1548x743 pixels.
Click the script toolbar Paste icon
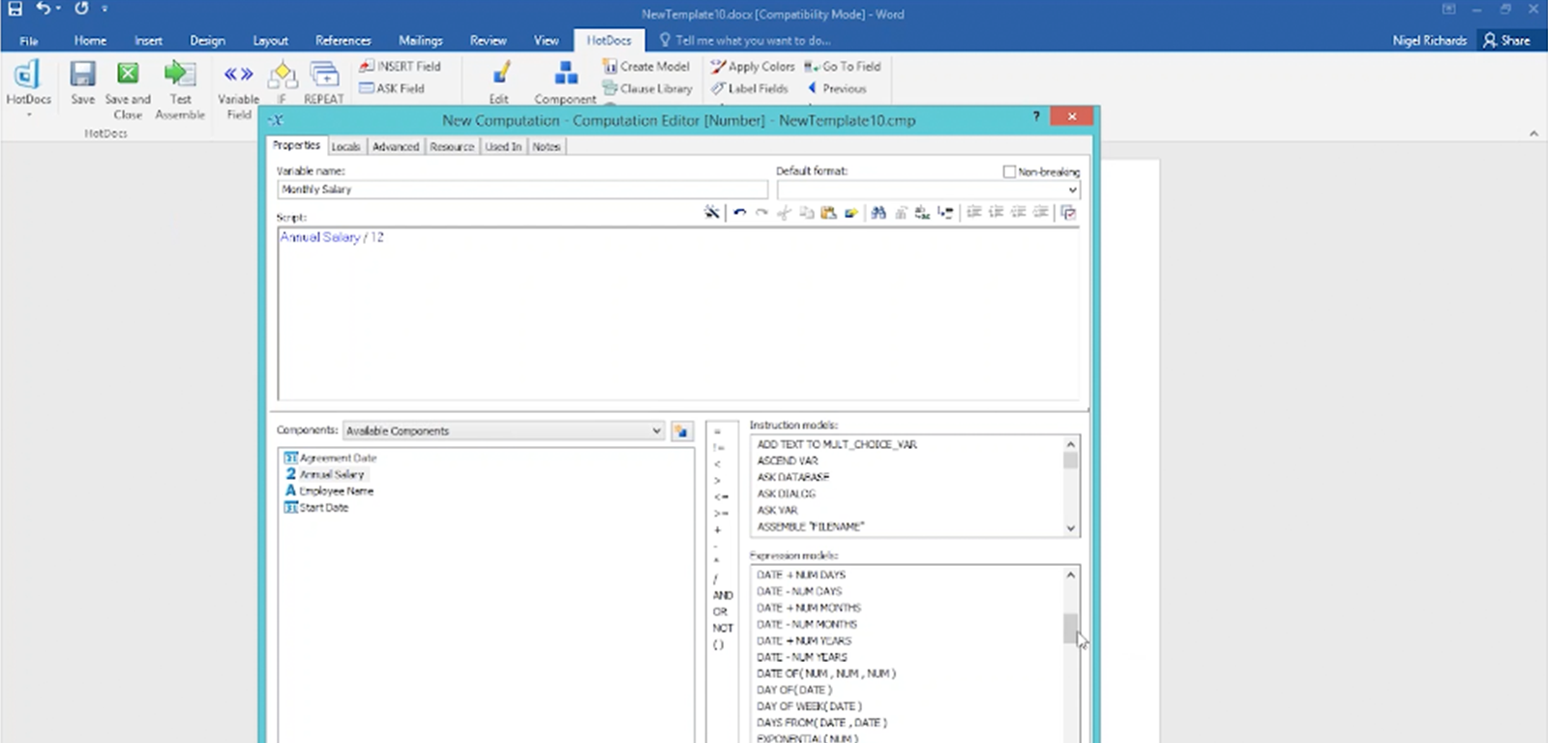(x=828, y=213)
